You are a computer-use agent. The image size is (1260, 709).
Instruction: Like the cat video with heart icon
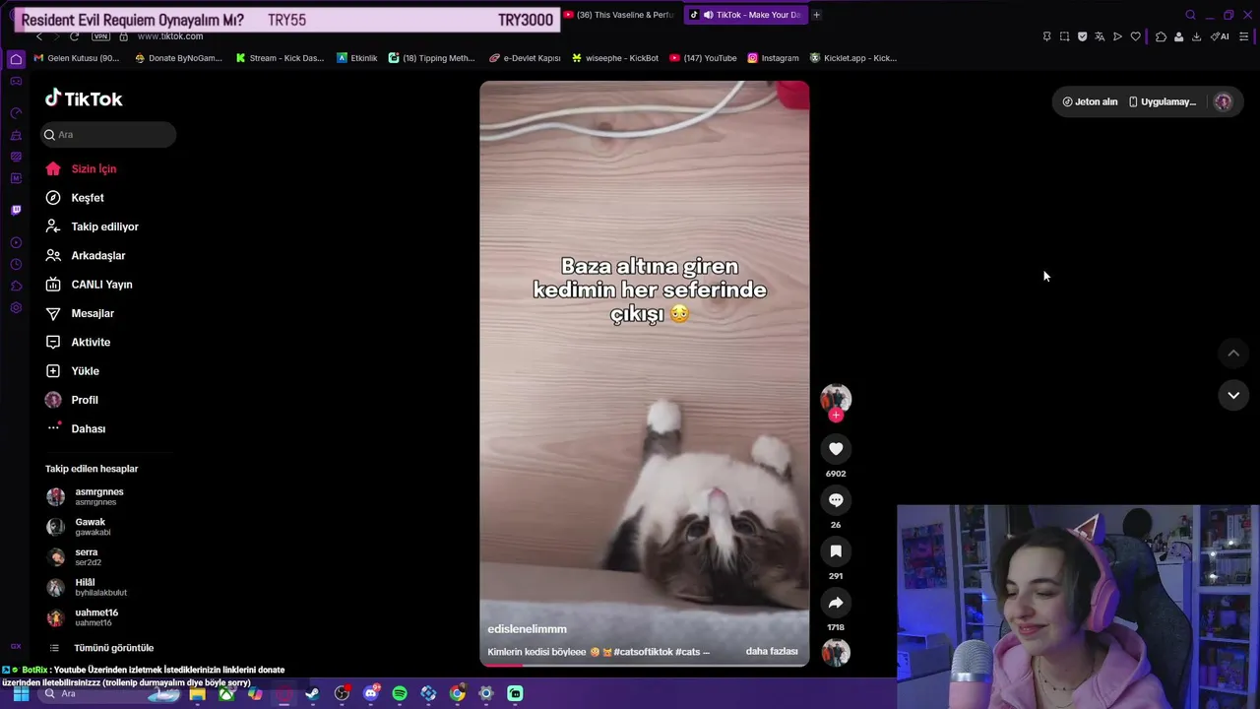(x=836, y=449)
